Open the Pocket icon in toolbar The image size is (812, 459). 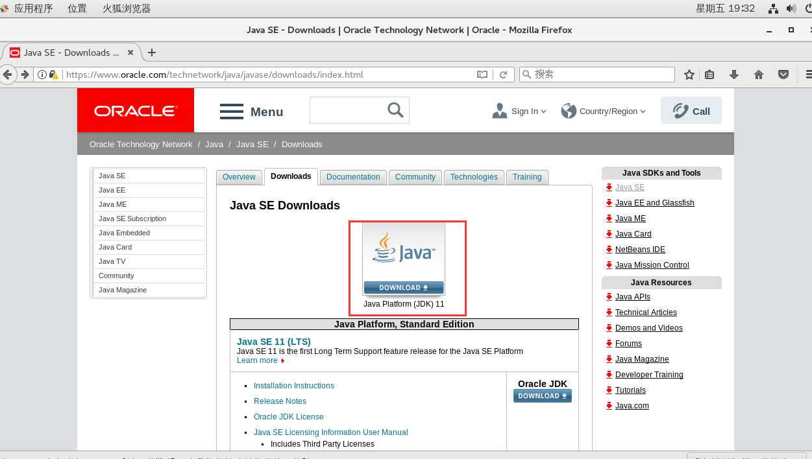(783, 75)
